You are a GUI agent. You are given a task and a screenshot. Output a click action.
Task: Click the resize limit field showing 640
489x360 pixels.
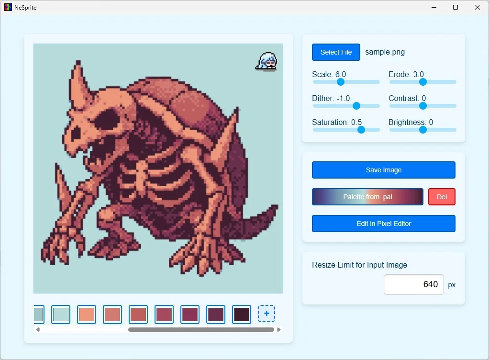pos(413,284)
